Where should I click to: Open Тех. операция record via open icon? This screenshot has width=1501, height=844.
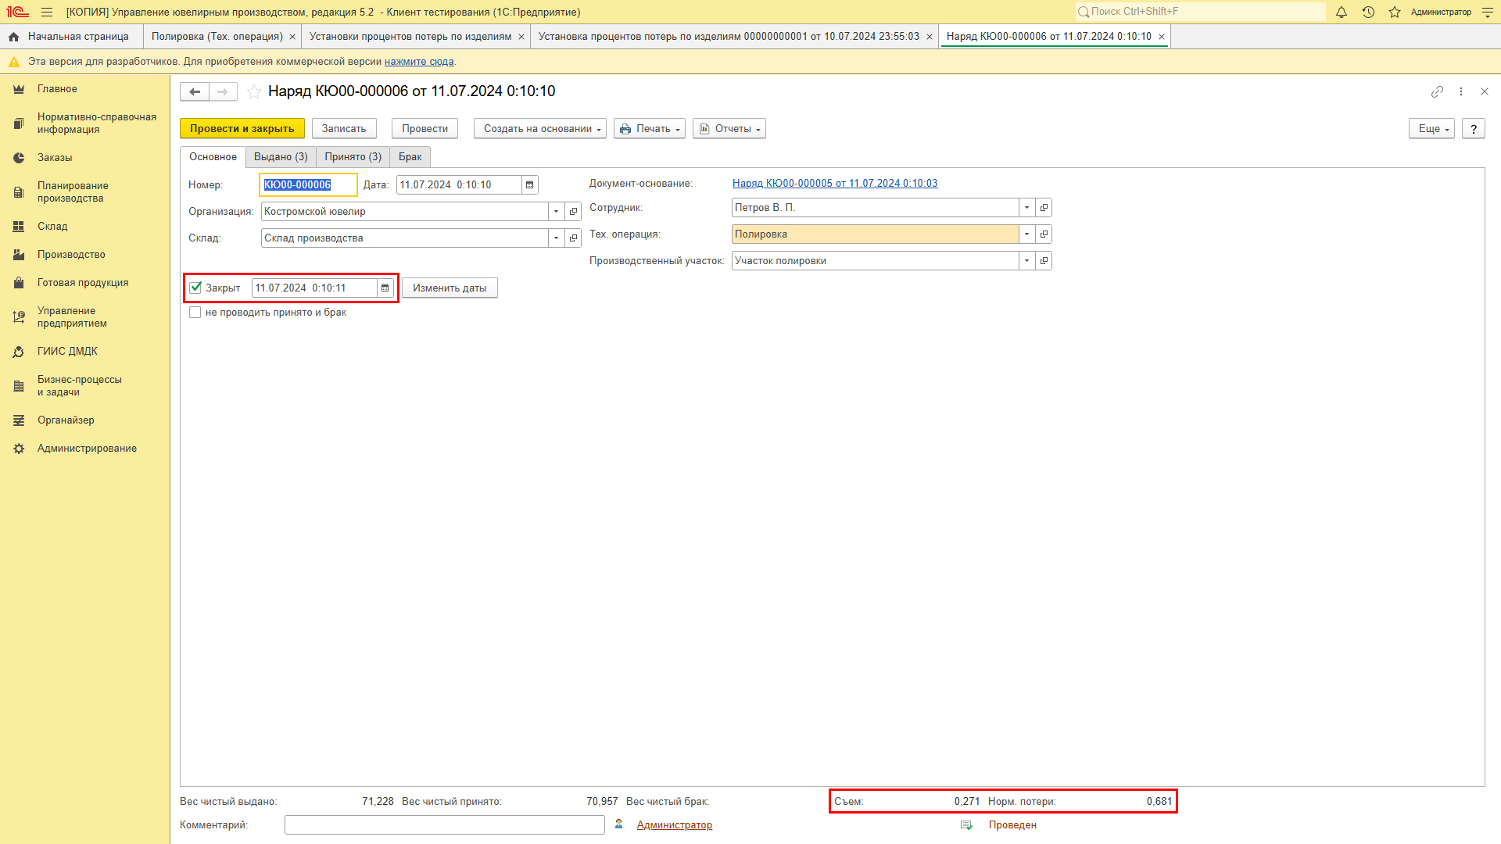[x=1044, y=234]
